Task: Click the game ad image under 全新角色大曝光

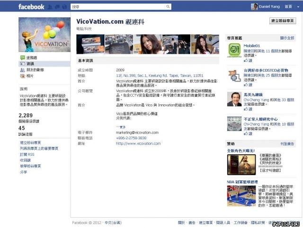Action: [241, 165]
